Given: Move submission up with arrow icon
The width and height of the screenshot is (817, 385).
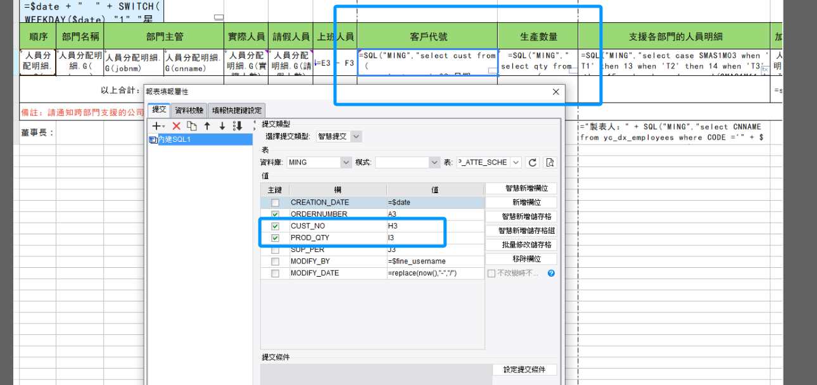Looking at the screenshot, I should pos(207,126).
